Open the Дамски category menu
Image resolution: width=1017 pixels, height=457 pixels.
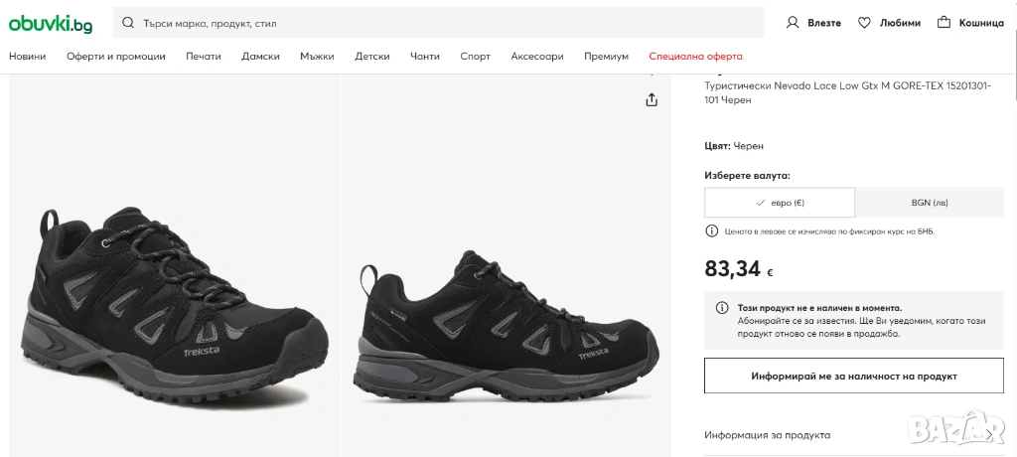[260, 57]
